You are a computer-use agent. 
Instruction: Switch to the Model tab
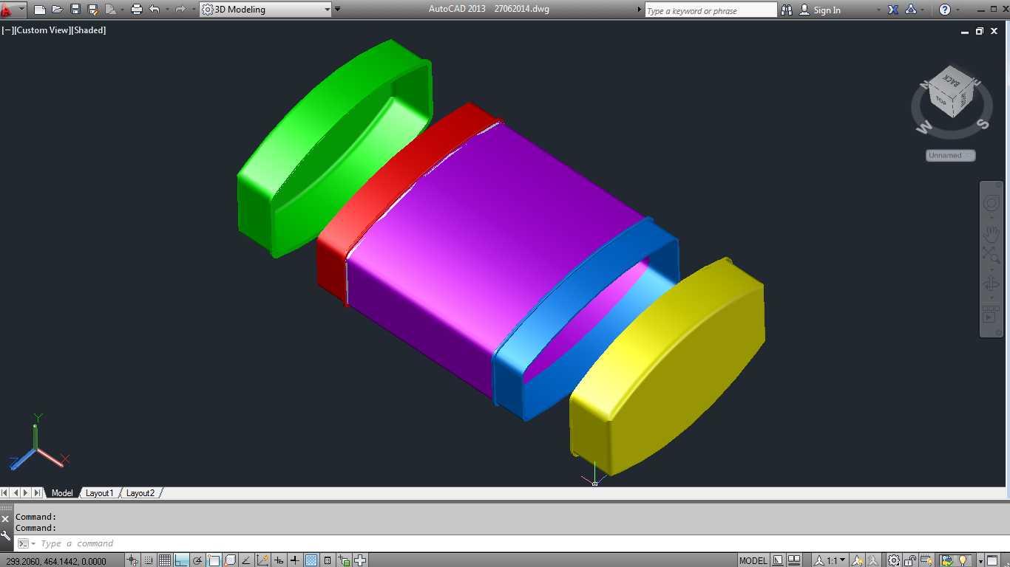[62, 493]
